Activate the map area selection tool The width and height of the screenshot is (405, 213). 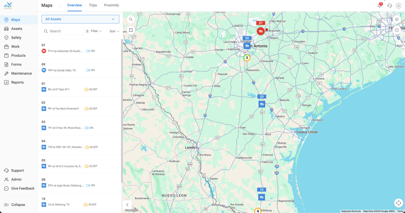[131, 30]
